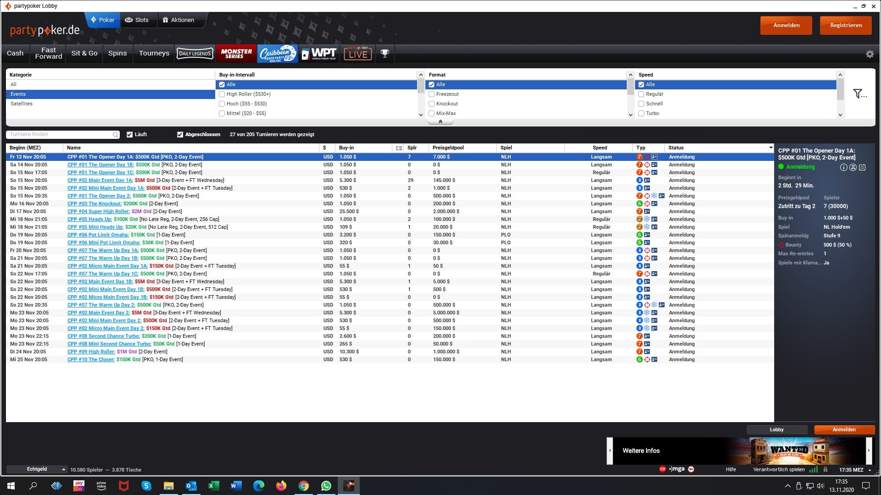The height and width of the screenshot is (495, 881).
Task: Enable the Freezeout format checkbox
Action: 432,94
